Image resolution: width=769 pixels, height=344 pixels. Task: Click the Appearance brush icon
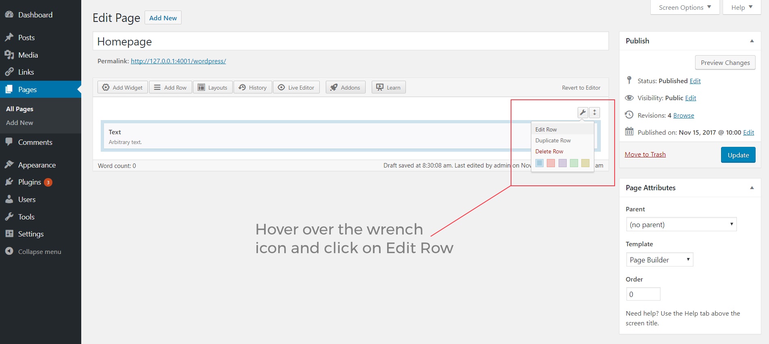click(x=9, y=165)
